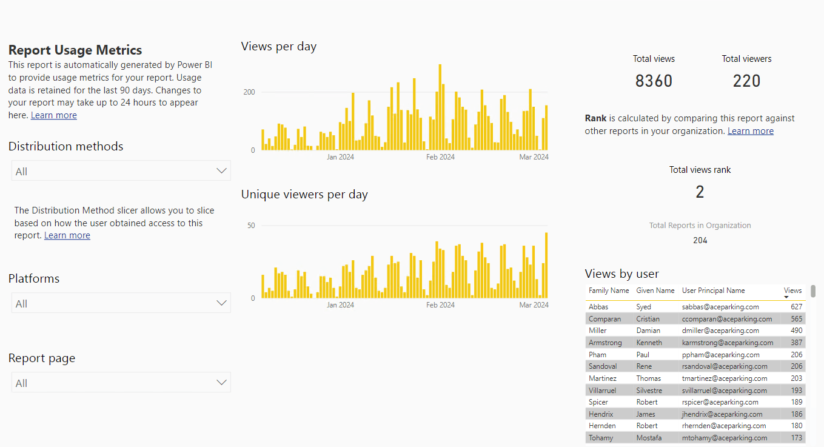
Task: Click the 627 views value for Abbas
Action: [x=797, y=307]
